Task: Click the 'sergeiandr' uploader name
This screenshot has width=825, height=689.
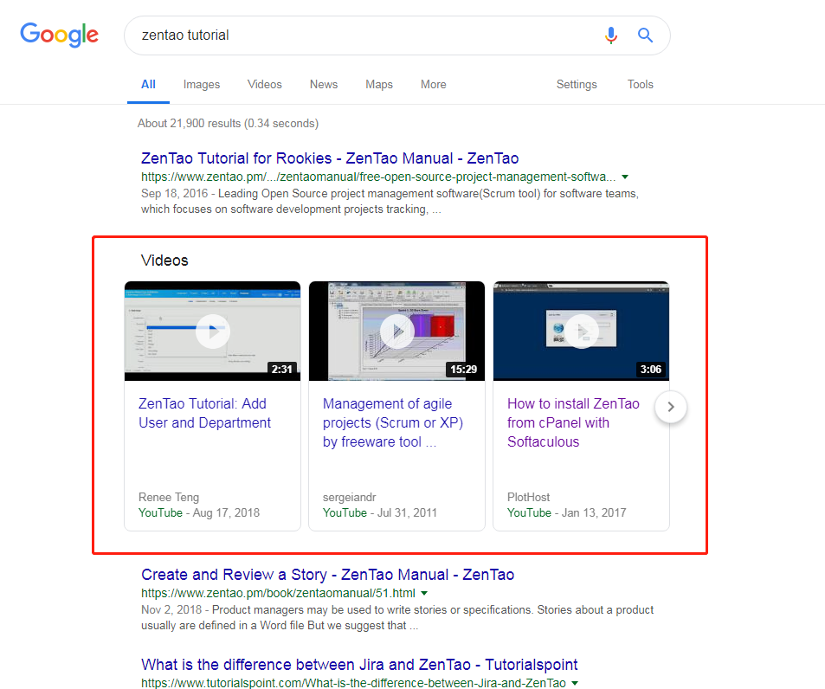Action: point(350,497)
